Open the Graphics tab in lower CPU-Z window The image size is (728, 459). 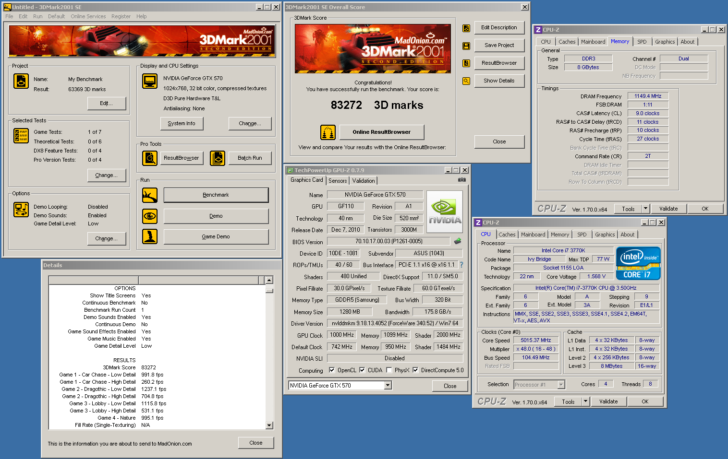point(605,235)
